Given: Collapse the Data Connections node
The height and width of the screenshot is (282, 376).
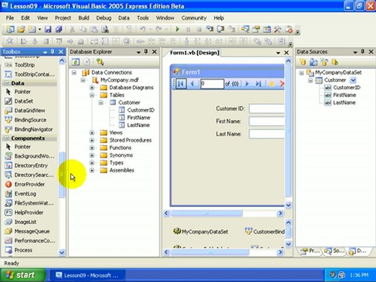Looking at the screenshot, I should coord(74,73).
